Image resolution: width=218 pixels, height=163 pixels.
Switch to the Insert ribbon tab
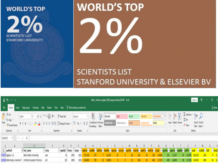[x=17, y=107]
